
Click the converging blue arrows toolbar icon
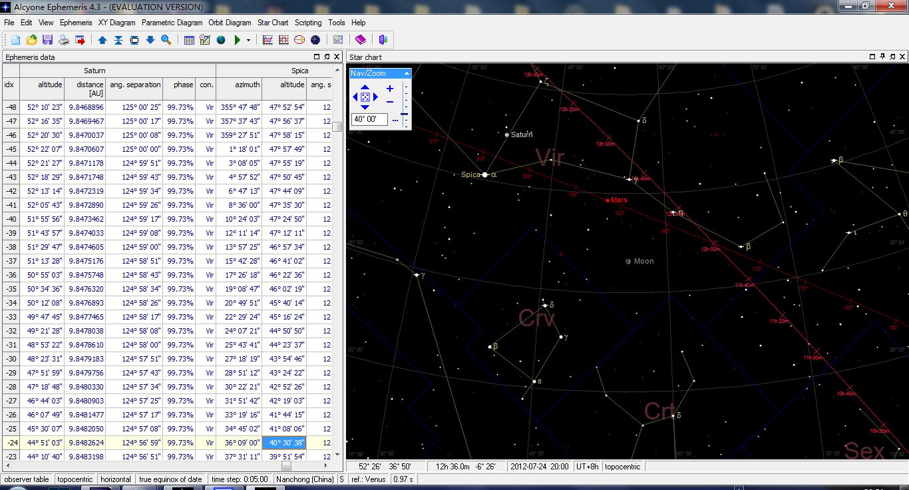click(118, 40)
